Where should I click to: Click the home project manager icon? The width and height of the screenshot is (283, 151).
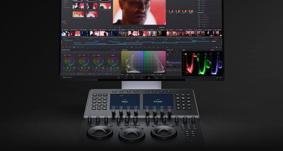(217, 77)
